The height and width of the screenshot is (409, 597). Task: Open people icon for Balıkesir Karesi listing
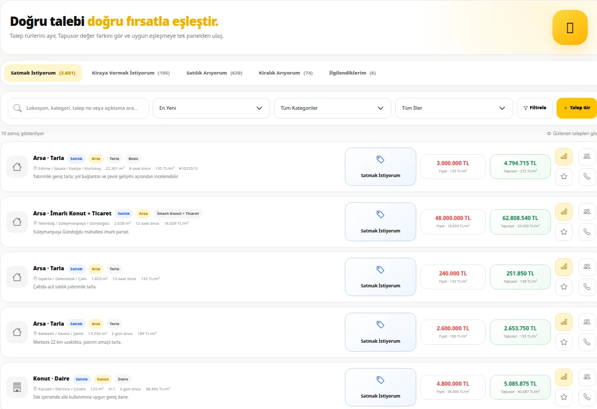587,322
